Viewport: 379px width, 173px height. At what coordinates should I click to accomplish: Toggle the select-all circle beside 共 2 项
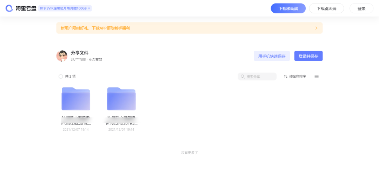tap(61, 76)
